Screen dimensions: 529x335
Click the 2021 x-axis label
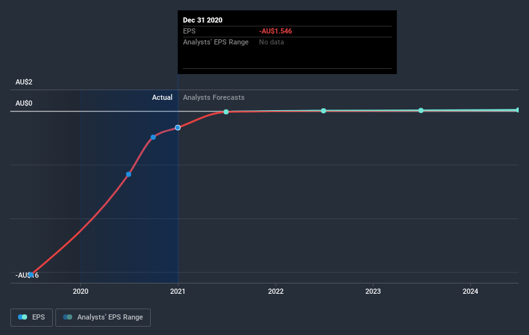(x=178, y=291)
